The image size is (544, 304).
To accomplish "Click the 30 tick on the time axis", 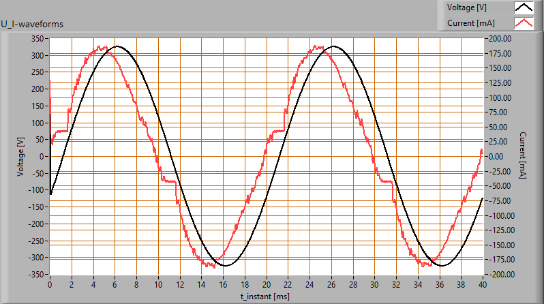I will pyautogui.click(x=374, y=283).
